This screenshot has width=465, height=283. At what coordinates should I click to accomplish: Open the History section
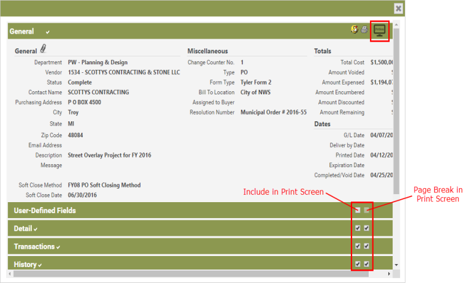[x=25, y=265]
